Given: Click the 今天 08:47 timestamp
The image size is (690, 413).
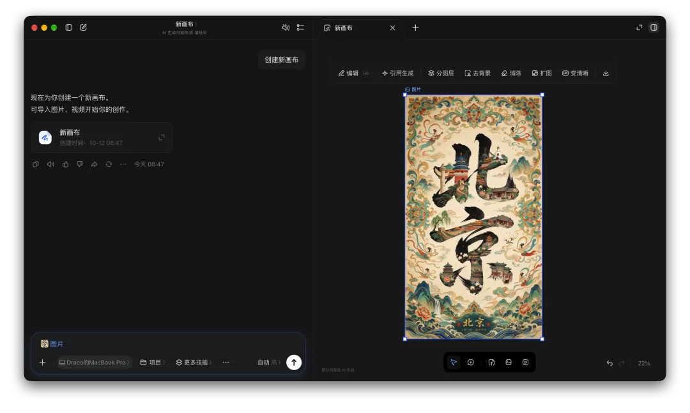Looking at the screenshot, I should 149,164.
